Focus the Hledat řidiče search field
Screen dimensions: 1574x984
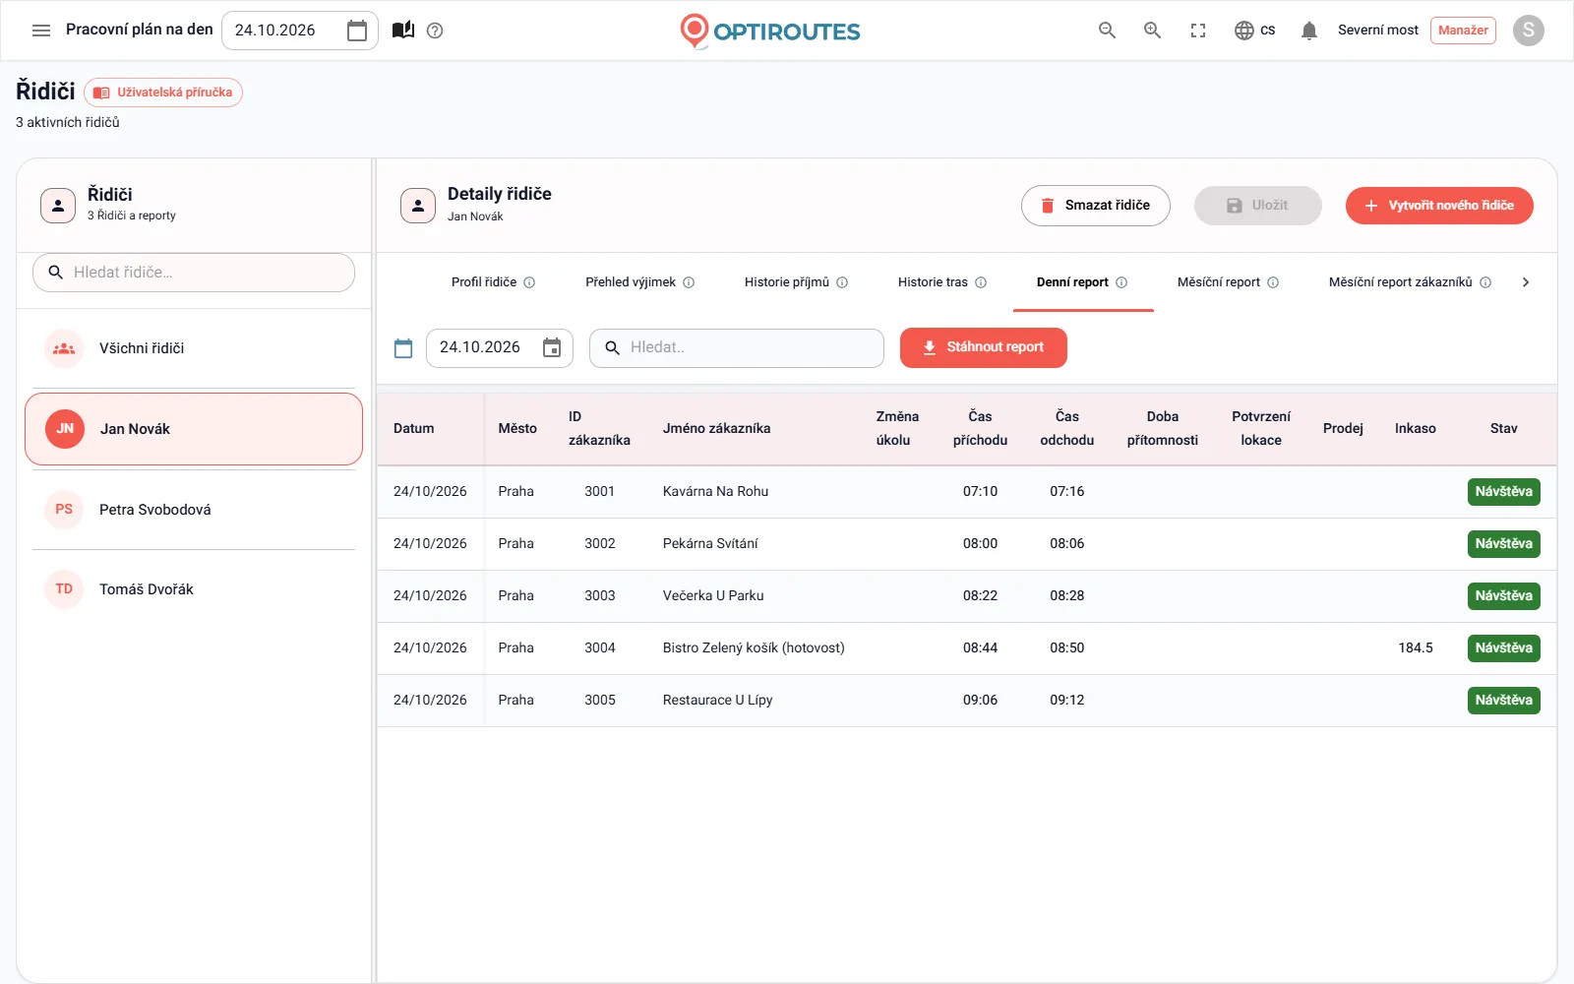194,273
